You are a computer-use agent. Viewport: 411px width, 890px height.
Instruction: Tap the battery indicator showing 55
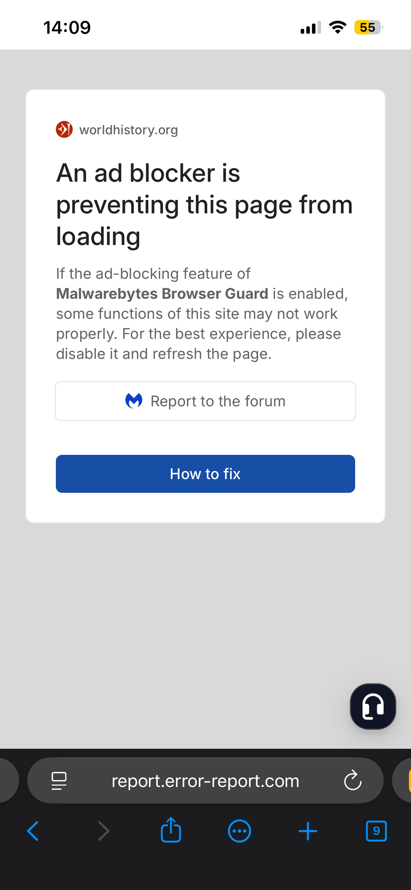pos(368,27)
